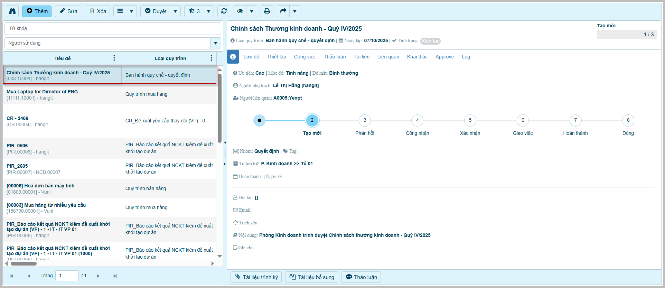The image size is (665, 288).
Task: Click the binoculars search icon
Action: (x=12, y=11)
